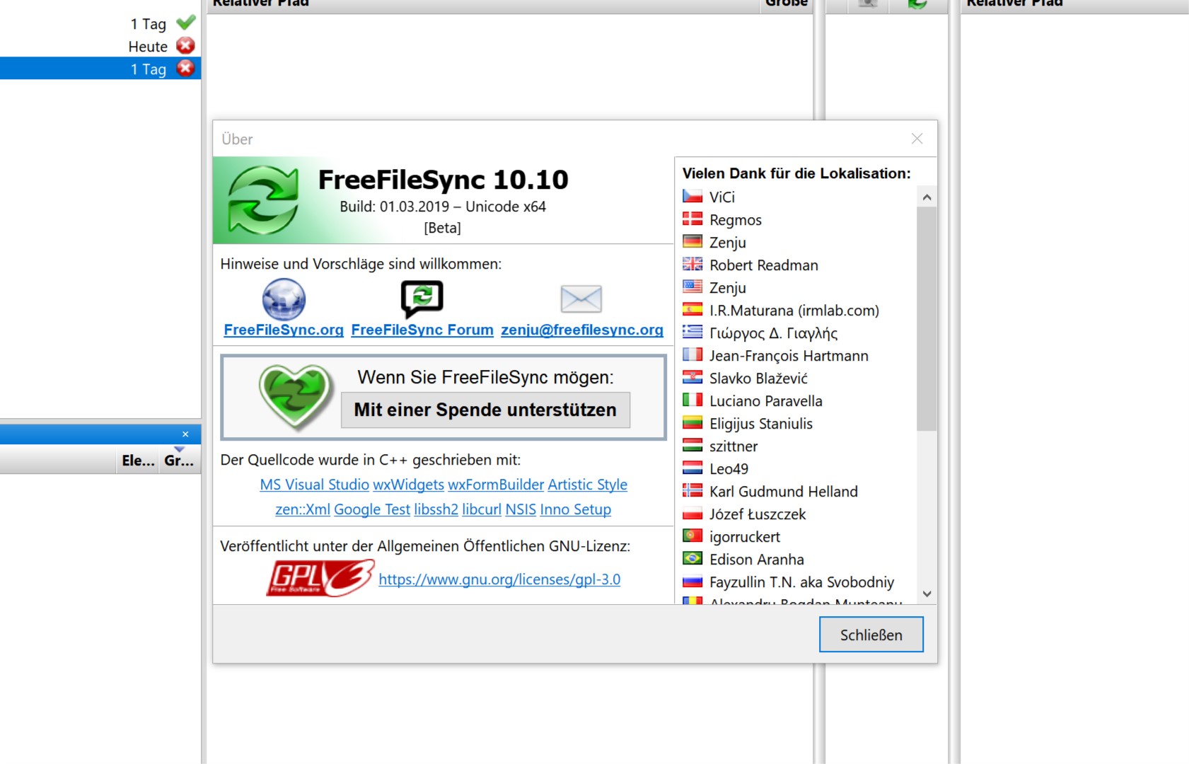This screenshot has height=764, width=1189.
Task: Select the highlighted 1 Tag row
Action: point(100,69)
